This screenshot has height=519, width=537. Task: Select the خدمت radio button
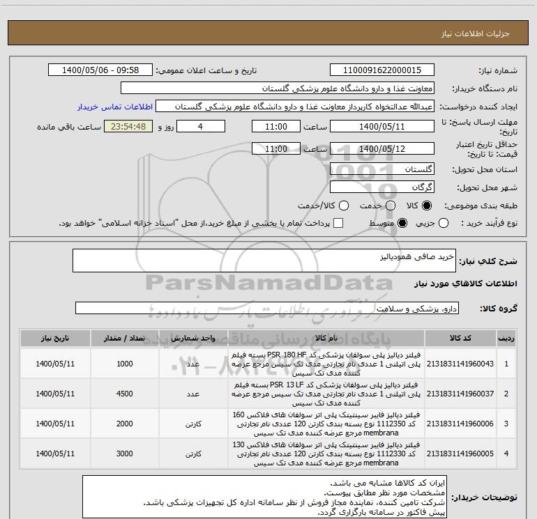tap(391, 206)
